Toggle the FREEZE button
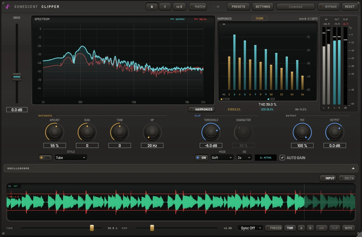362x237 pixels. [x=274, y=228]
